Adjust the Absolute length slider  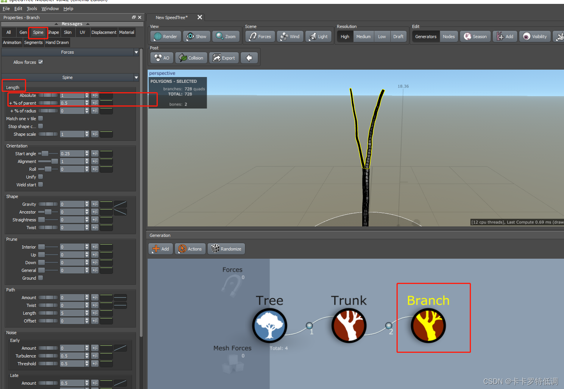[x=48, y=95]
